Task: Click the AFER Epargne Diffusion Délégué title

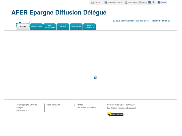Action: click(x=59, y=12)
